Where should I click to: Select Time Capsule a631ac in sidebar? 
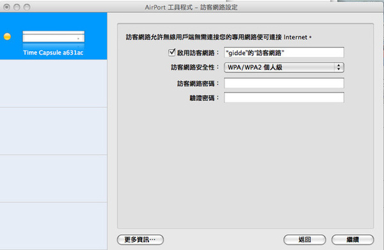[53, 36]
